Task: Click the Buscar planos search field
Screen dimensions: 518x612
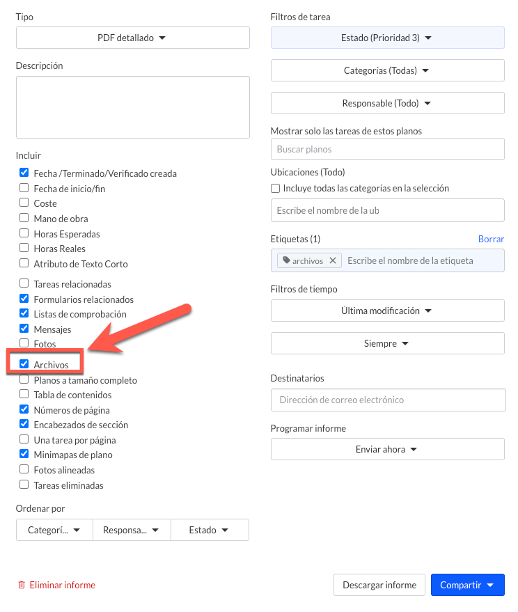Action: coord(388,149)
